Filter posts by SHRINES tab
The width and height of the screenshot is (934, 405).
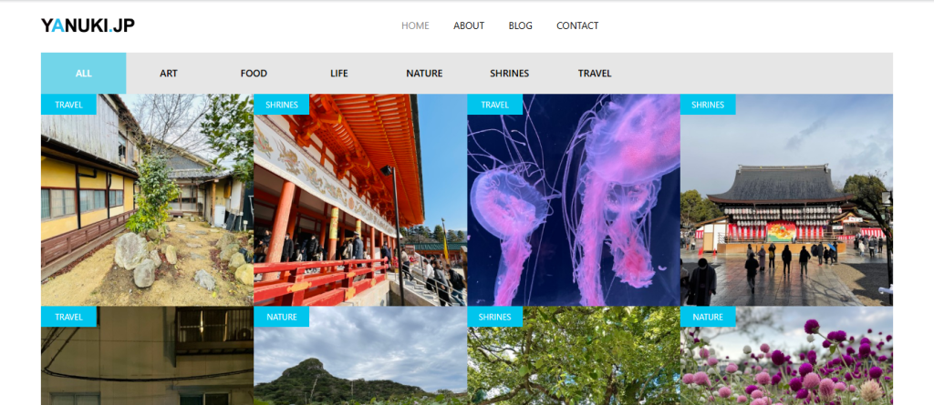(509, 74)
